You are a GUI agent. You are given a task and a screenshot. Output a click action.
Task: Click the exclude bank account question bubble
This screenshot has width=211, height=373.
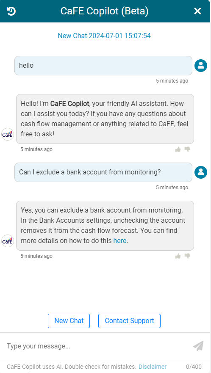point(103,172)
